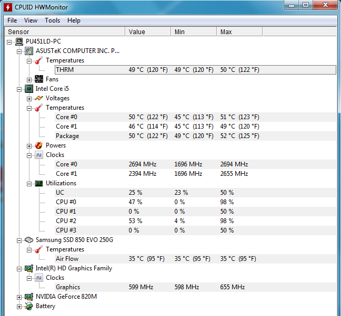Click the ASUSTeK motherboard icon

pos(29,51)
